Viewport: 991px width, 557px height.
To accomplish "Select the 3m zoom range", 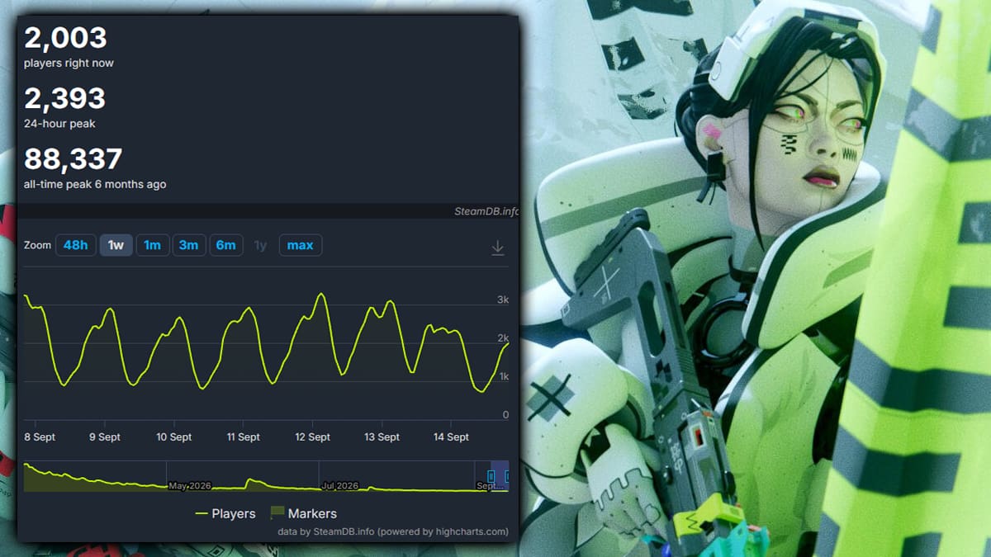I will 189,245.
